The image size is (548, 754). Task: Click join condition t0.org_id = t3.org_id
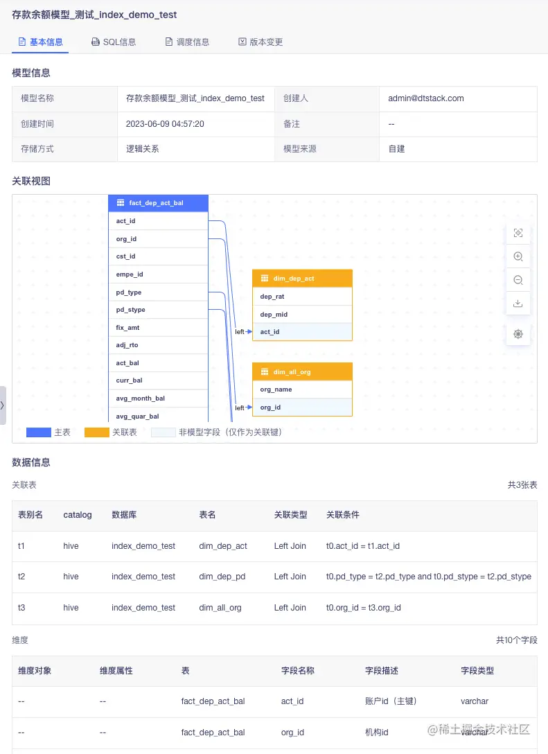(x=364, y=607)
